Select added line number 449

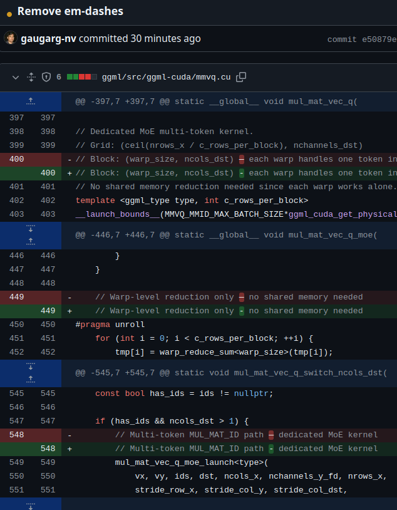pos(48,311)
